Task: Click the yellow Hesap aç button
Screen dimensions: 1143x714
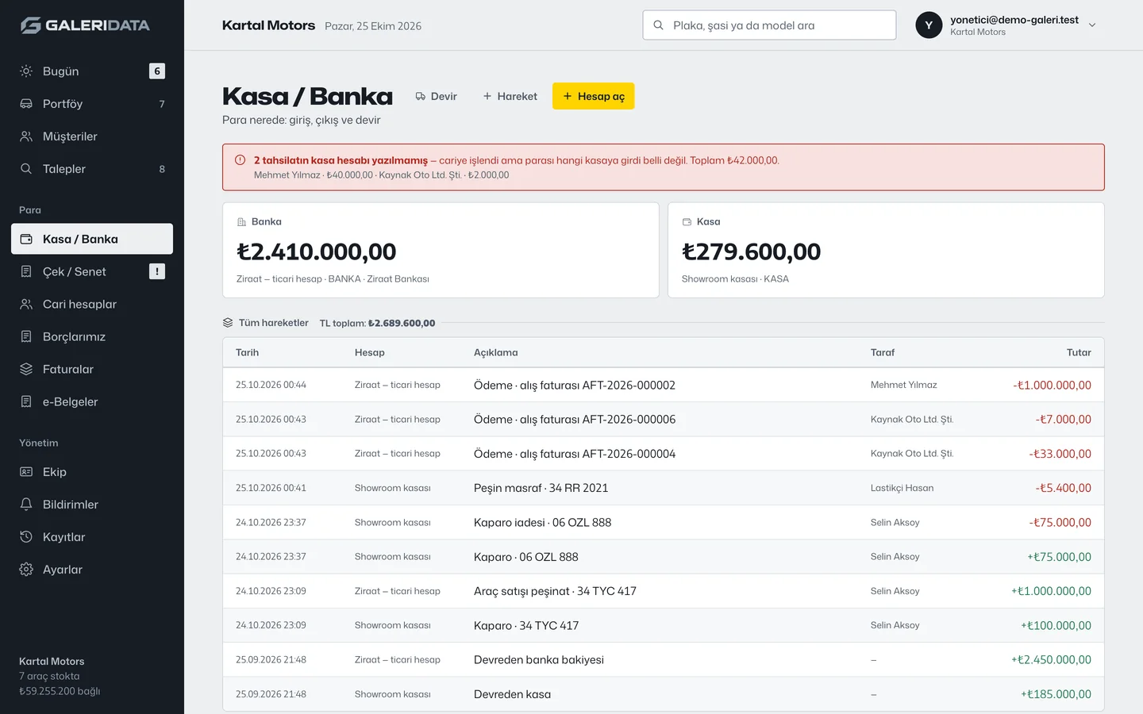Action: coord(593,96)
